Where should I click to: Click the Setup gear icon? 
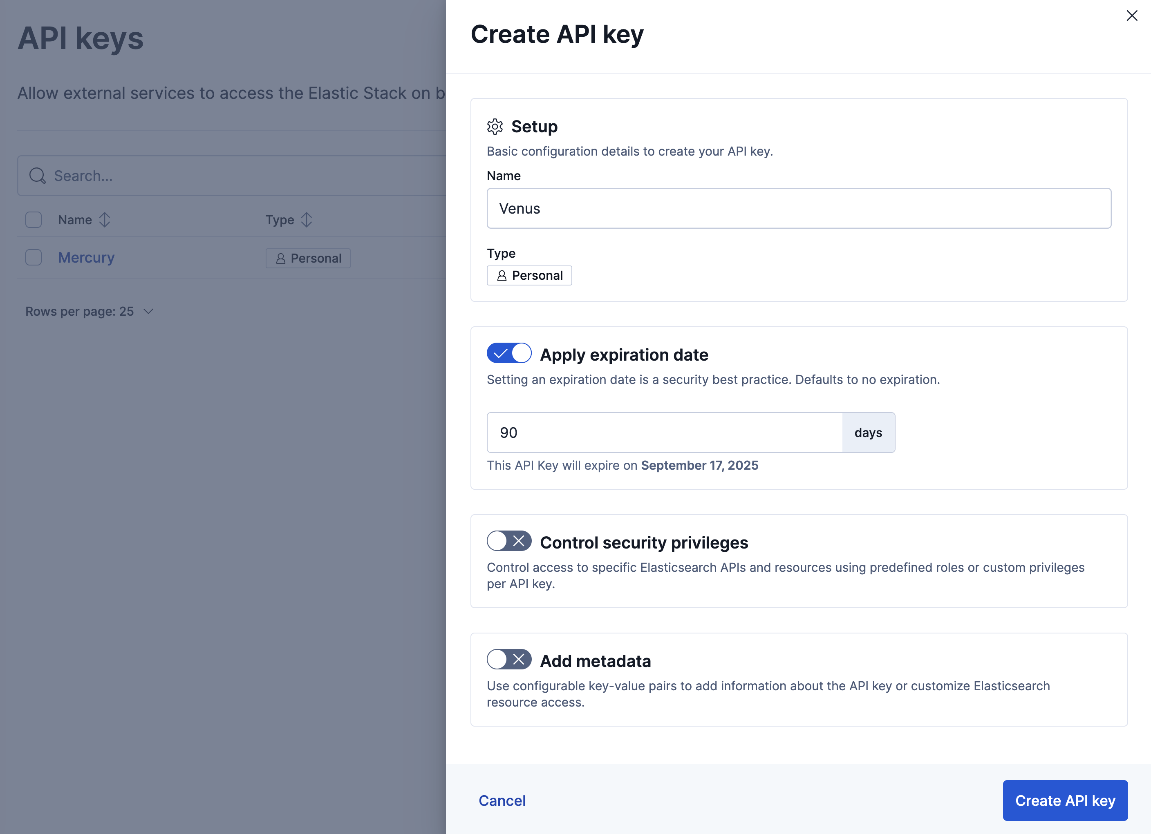click(x=495, y=127)
